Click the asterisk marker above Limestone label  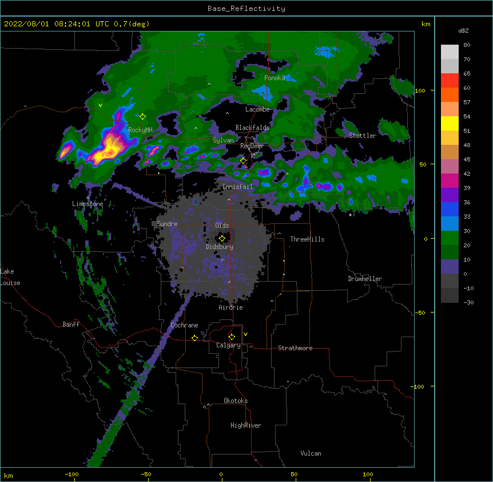(x=88, y=198)
